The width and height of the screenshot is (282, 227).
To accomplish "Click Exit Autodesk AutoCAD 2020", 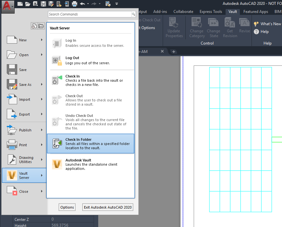I will (x=108, y=207).
